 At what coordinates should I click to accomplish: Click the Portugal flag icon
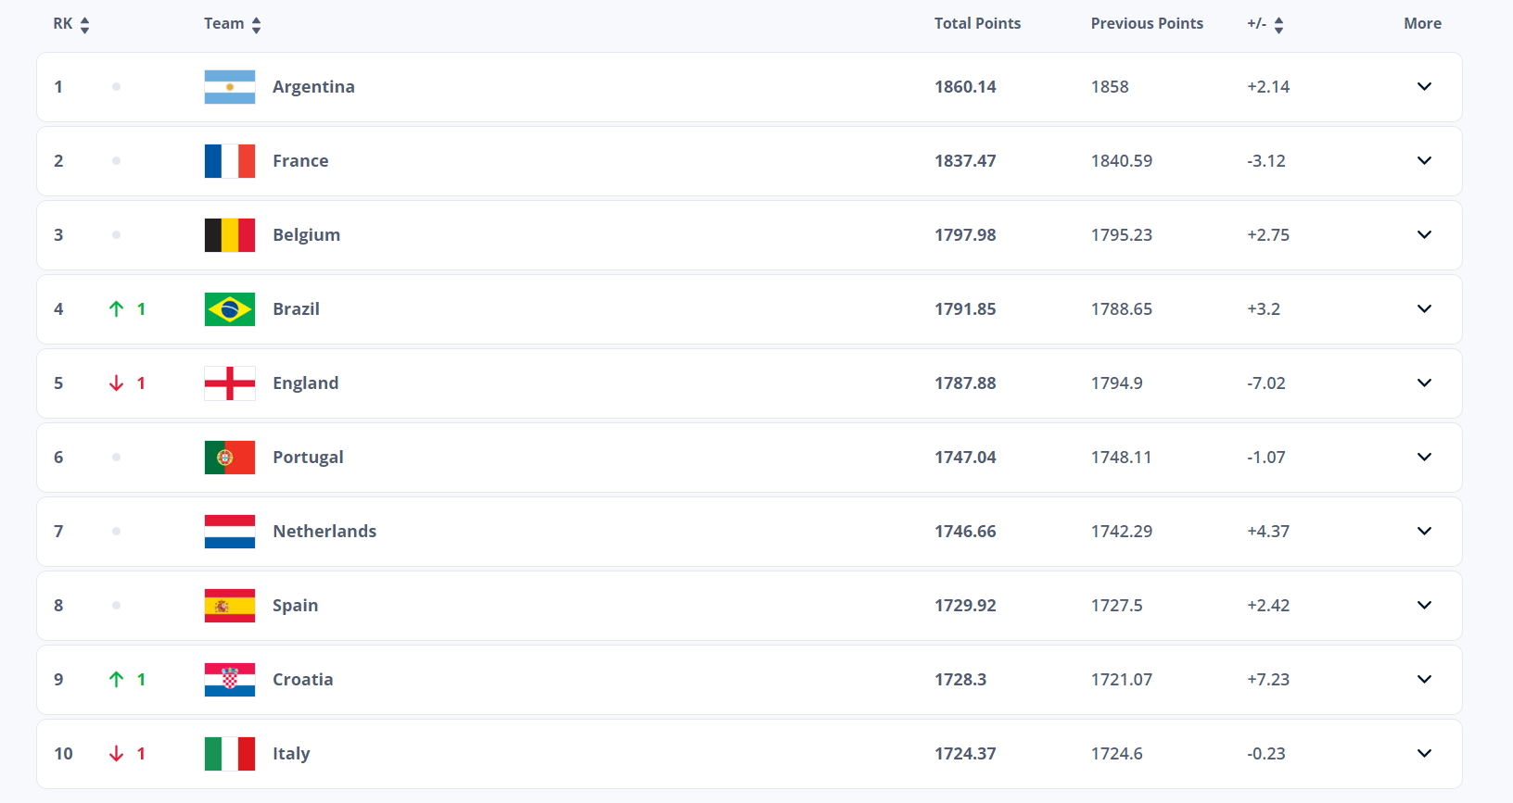[229, 458]
